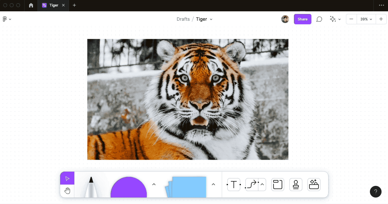
Task: Go to the Home tab
Action: coord(31,5)
